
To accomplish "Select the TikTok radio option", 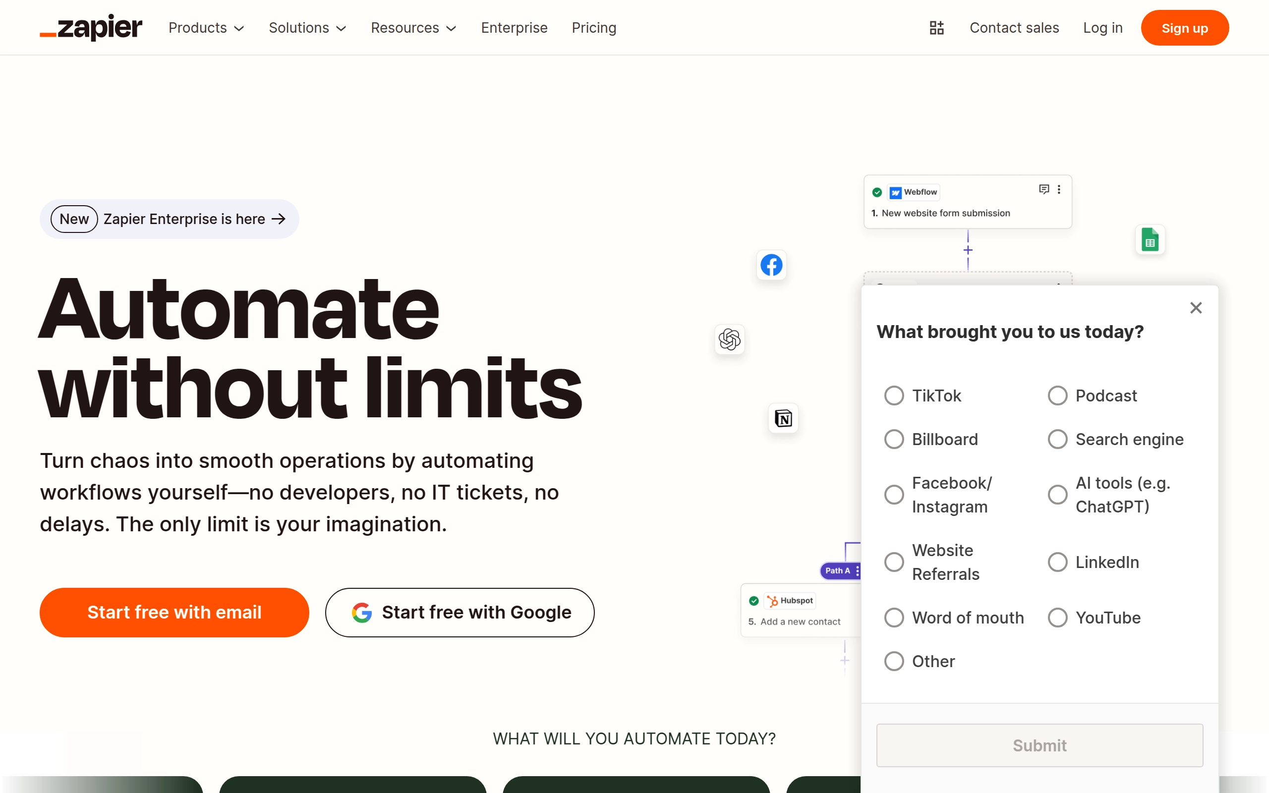I will pyautogui.click(x=894, y=395).
